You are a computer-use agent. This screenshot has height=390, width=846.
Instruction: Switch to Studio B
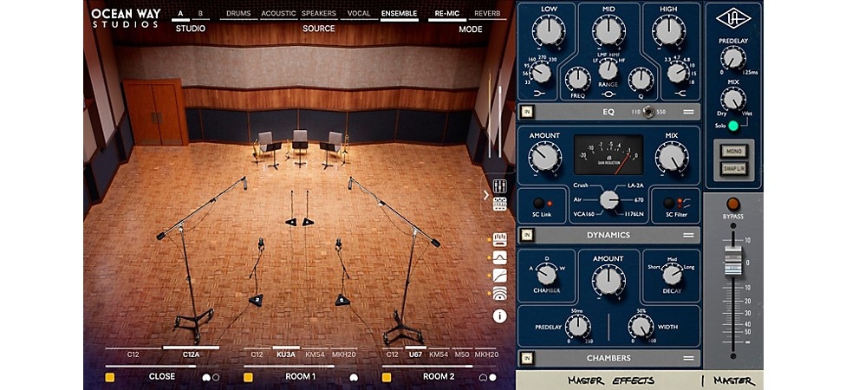(201, 14)
